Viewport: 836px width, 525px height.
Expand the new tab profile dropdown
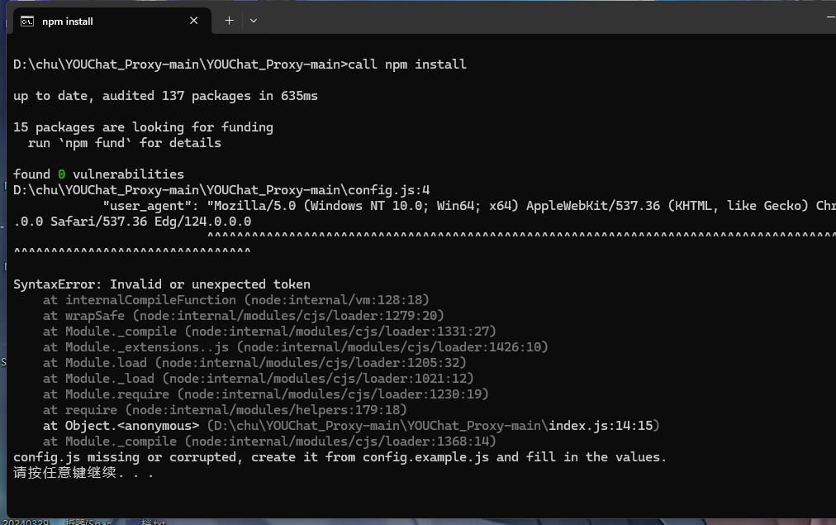pos(254,21)
